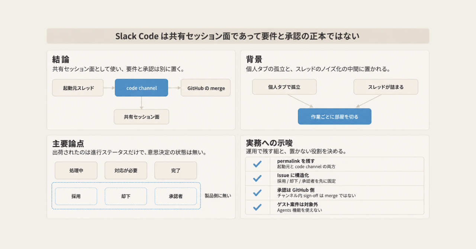
Task: Click the sentence 出荷されたのは進行ステータスだけで、意思決定の状態は無い。
Action: click(129, 153)
